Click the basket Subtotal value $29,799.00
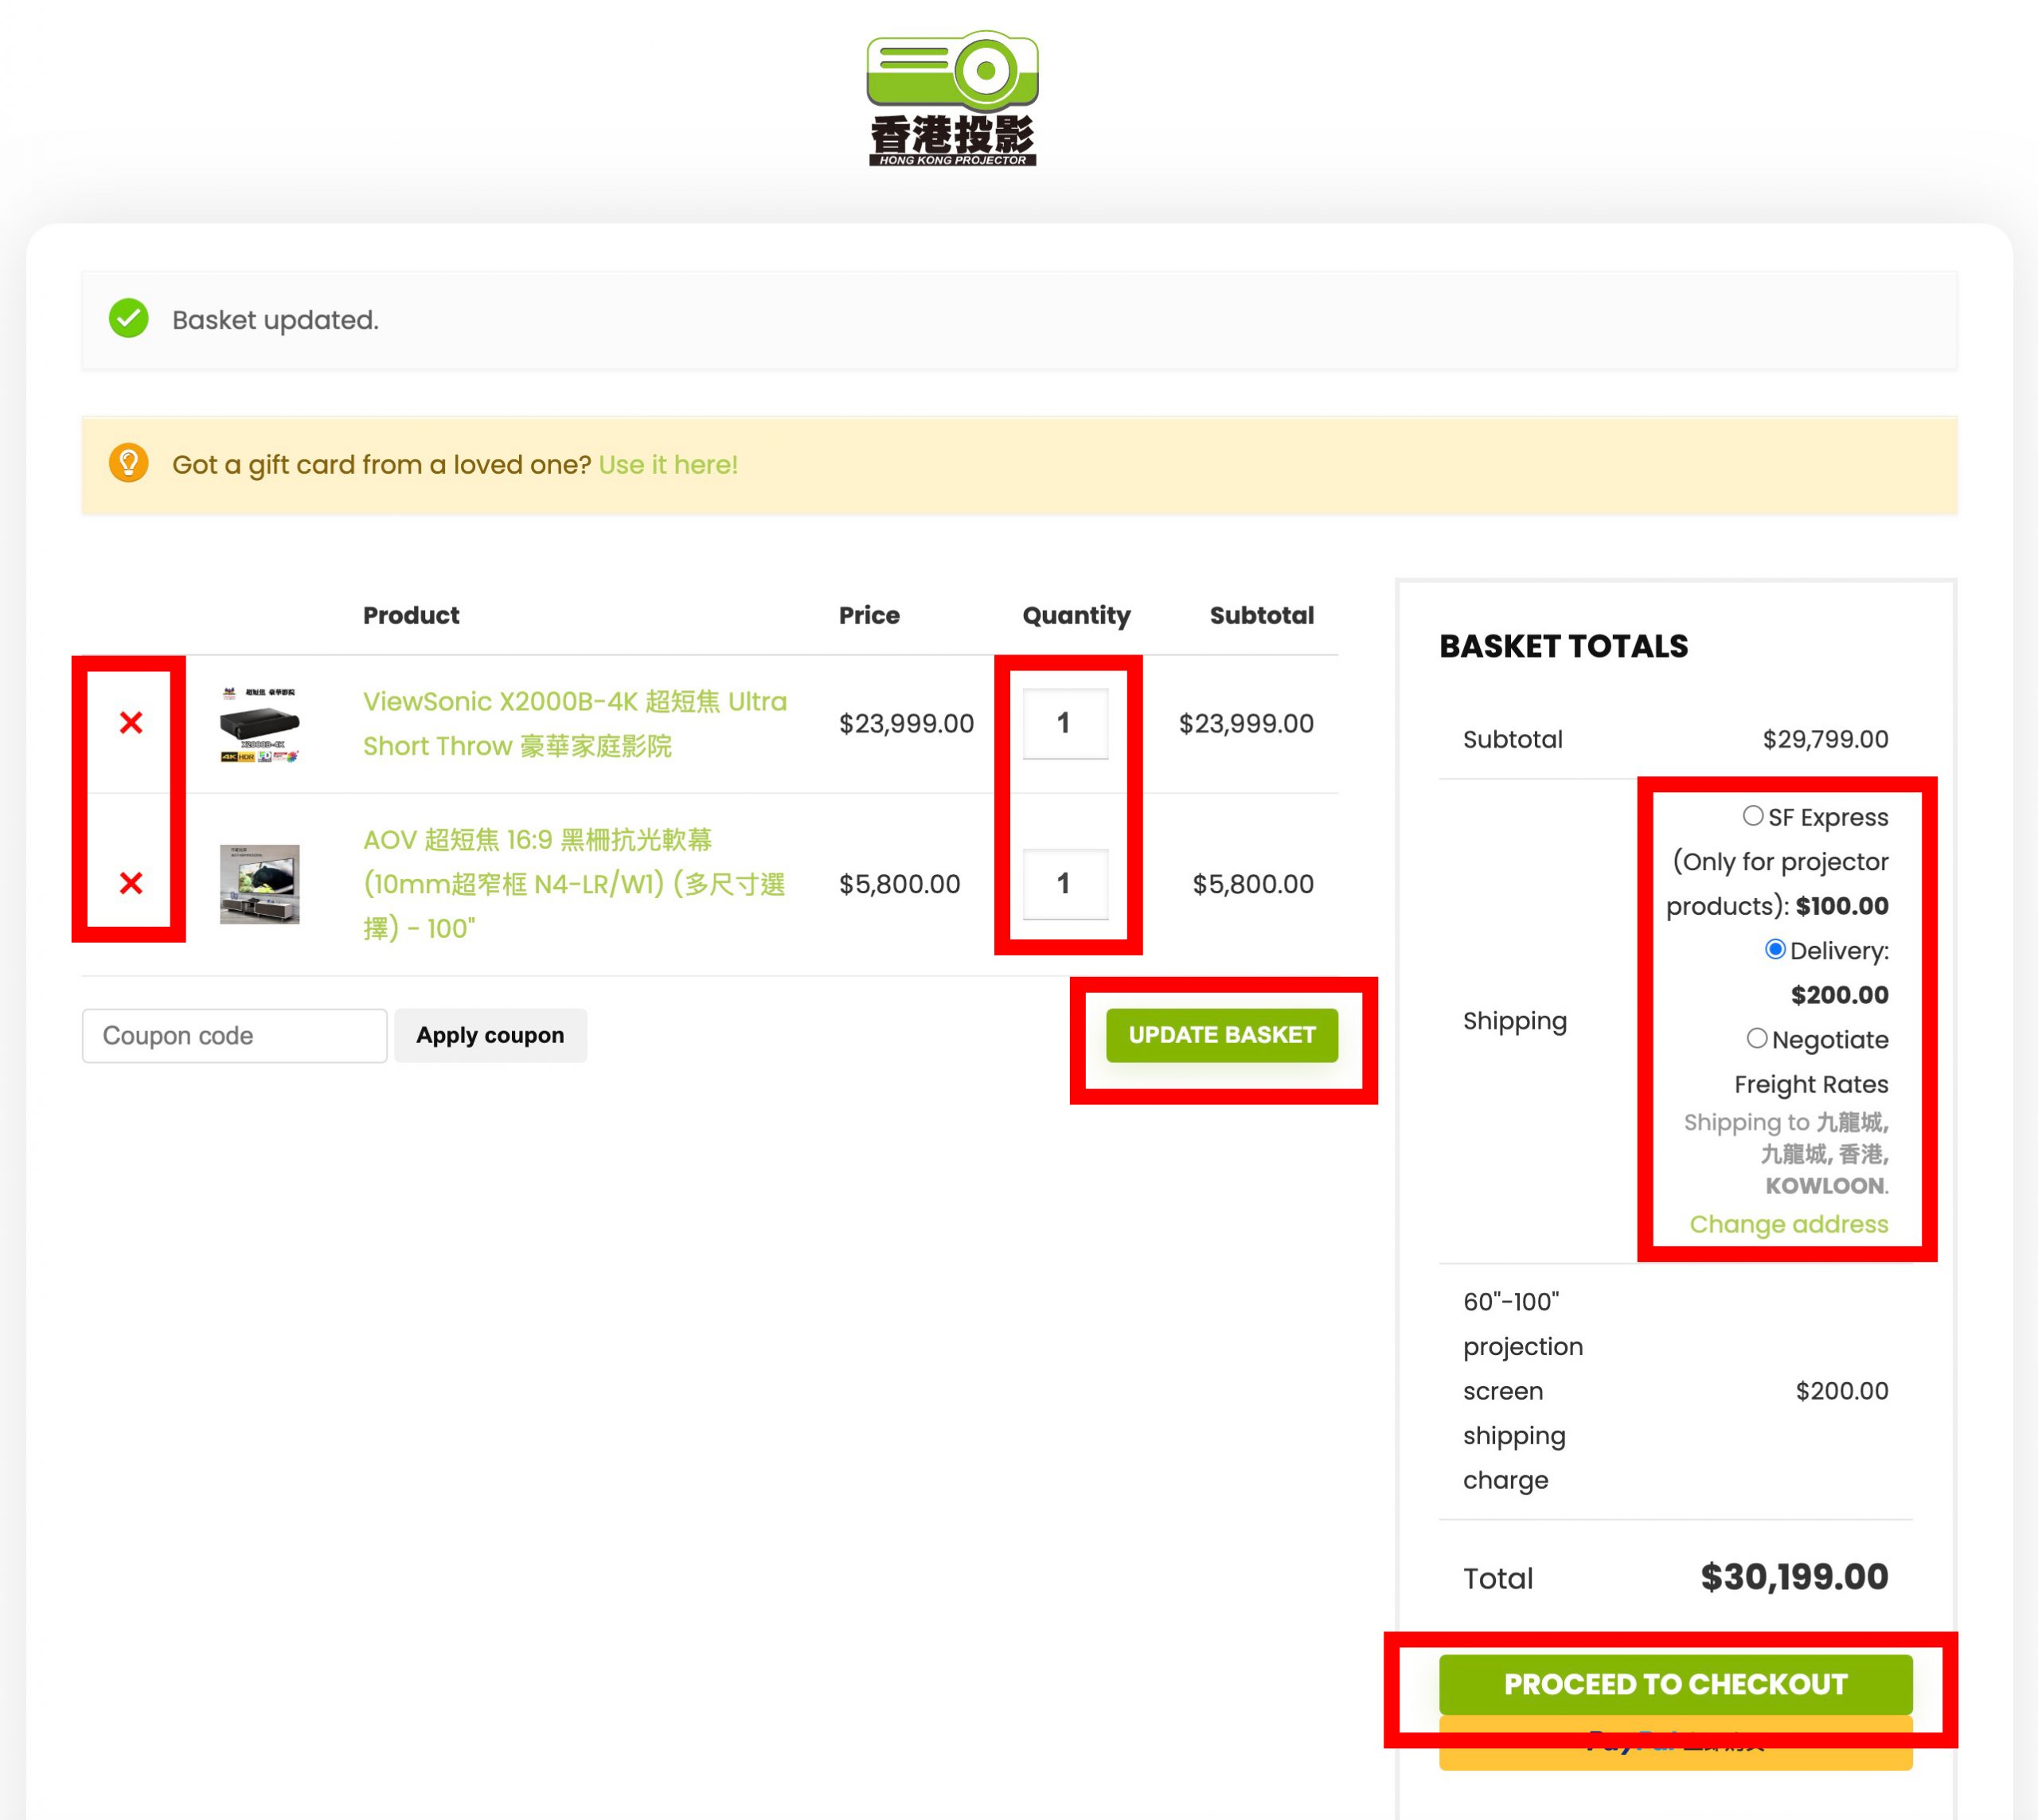The image size is (2038, 1820). pos(1825,739)
